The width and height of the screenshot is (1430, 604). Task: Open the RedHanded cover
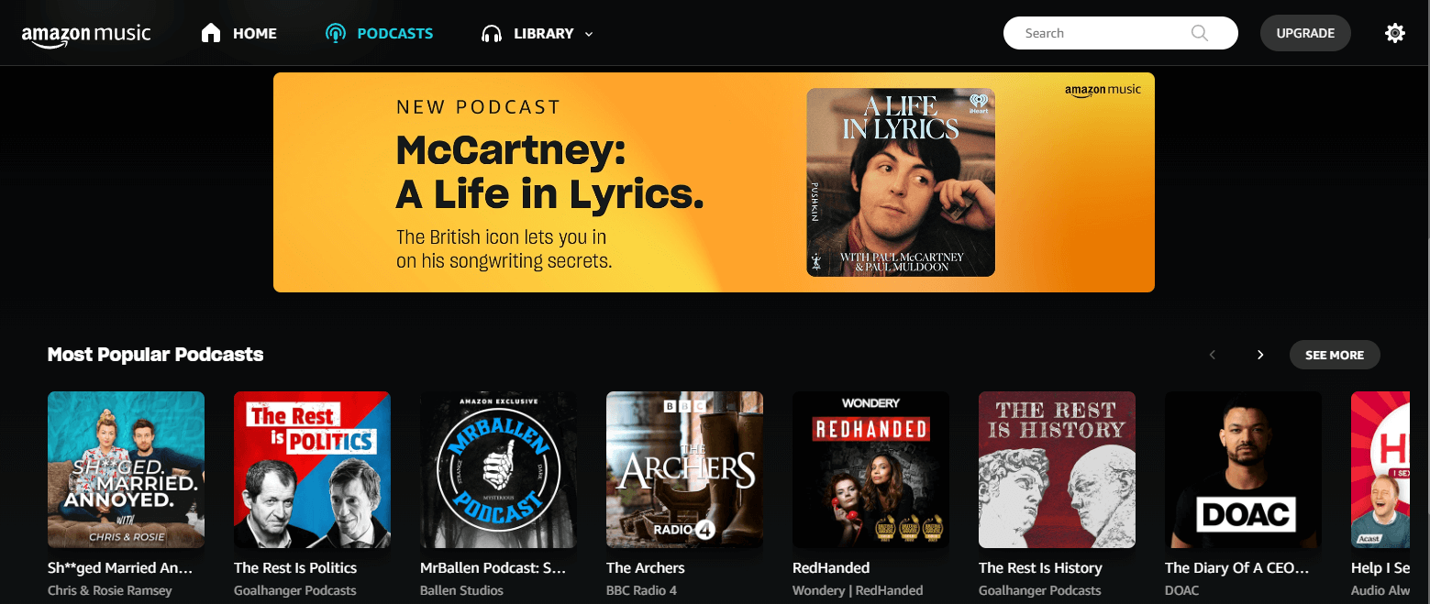tap(870, 470)
